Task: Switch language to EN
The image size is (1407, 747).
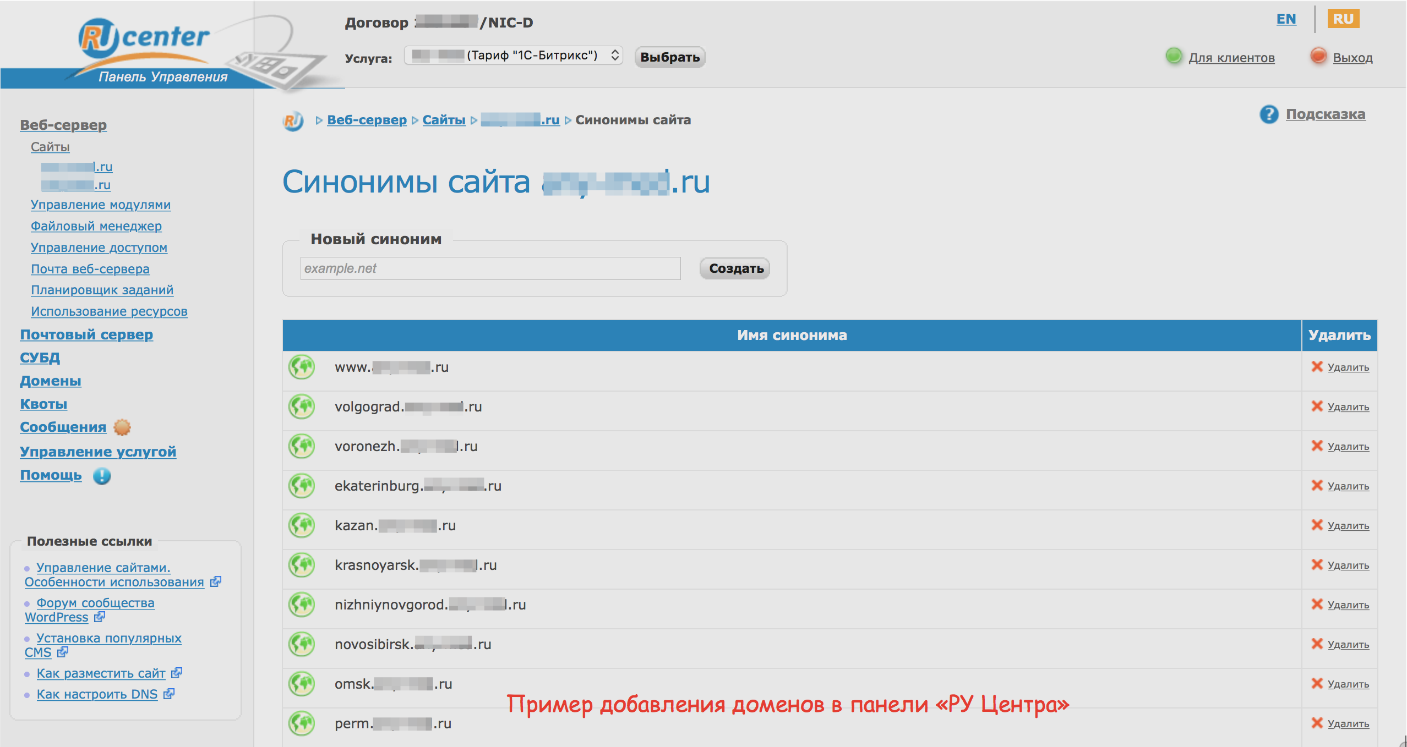Action: [x=1286, y=19]
